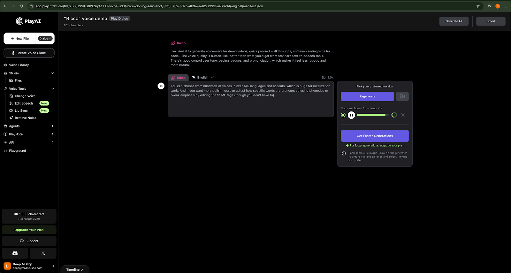The width and height of the screenshot is (511, 273).
Task: Open the Chrome three-dot menu
Action: [506, 6]
